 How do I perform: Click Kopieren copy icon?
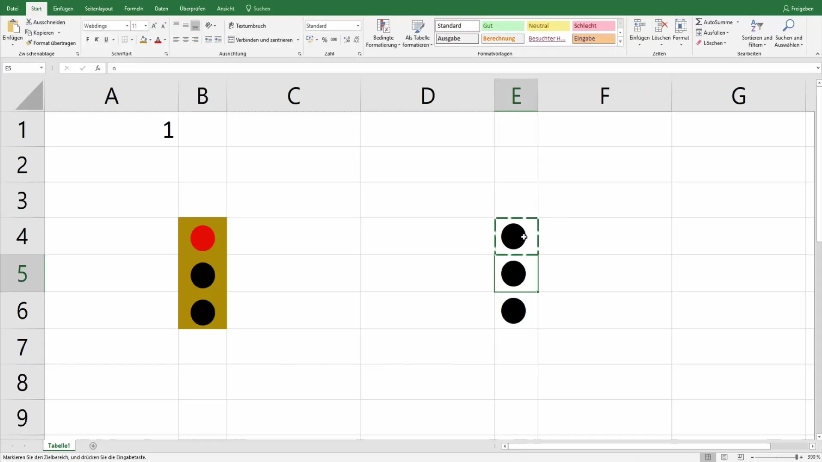29,33
